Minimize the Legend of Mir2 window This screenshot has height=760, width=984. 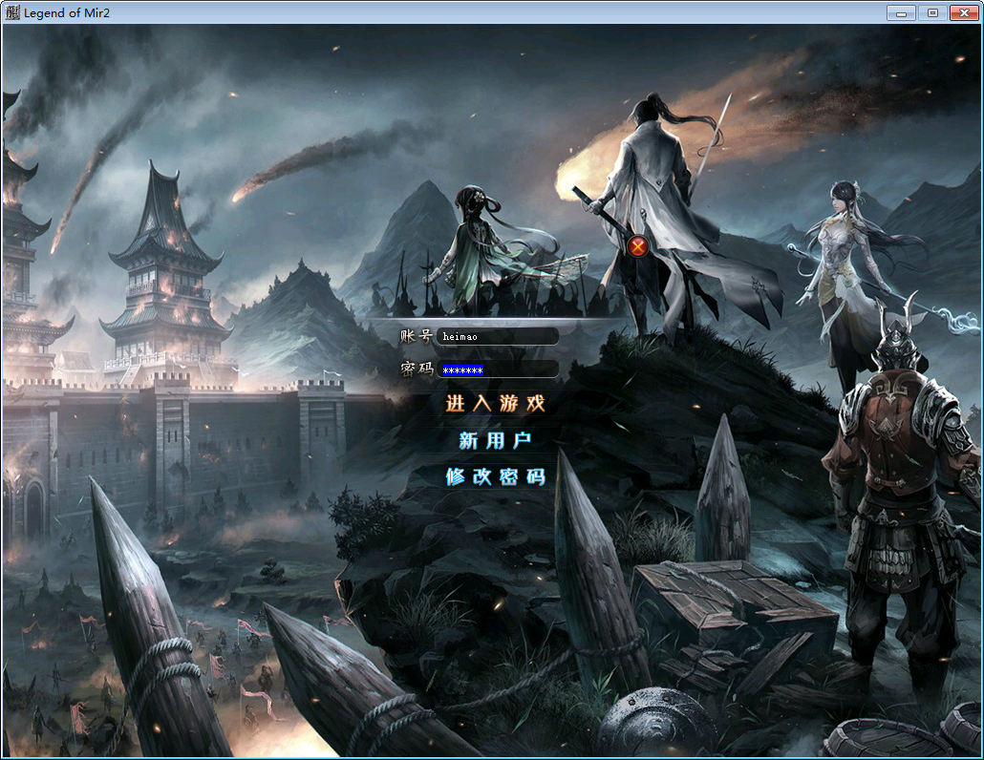pyautogui.click(x=901, y=12)
